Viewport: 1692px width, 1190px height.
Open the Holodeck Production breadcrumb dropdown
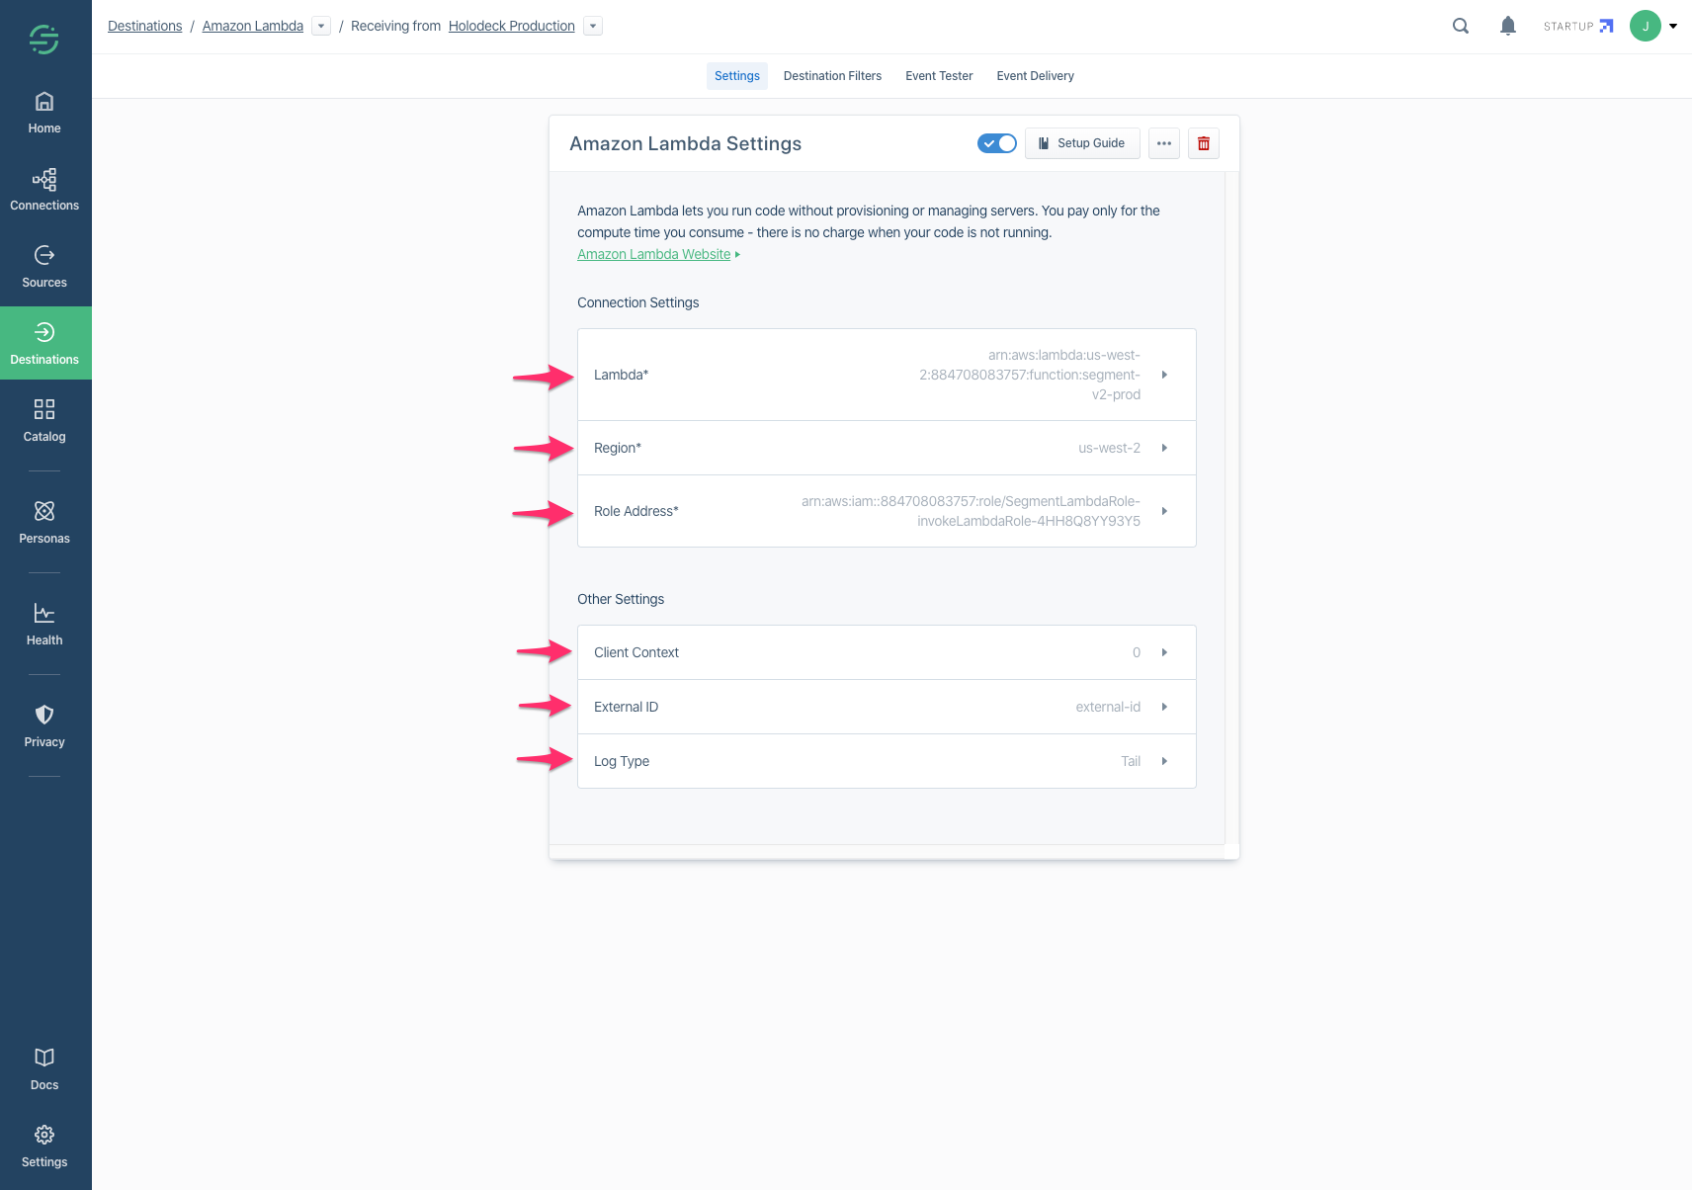593,27
